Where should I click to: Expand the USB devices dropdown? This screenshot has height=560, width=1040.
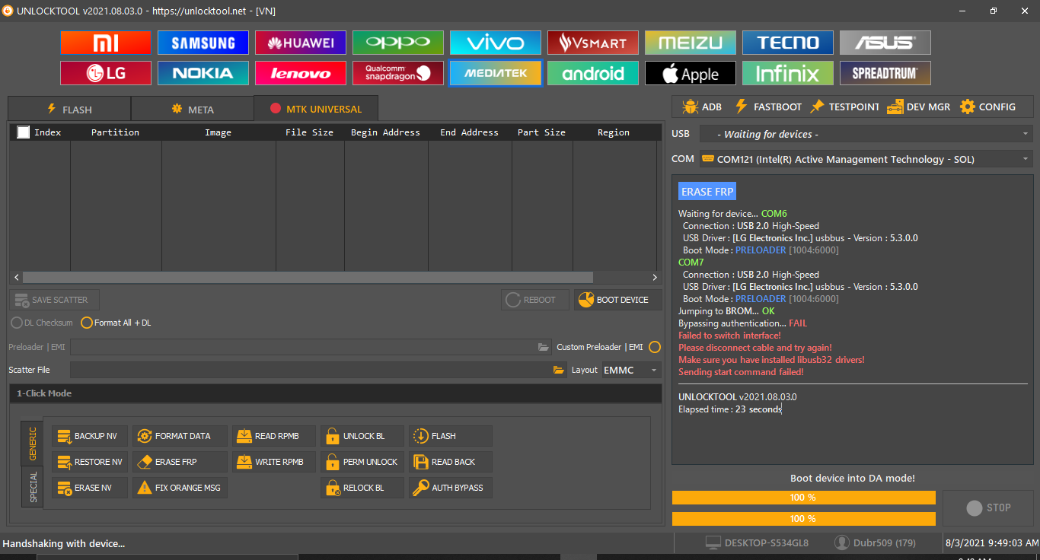[x=866, y=134]
